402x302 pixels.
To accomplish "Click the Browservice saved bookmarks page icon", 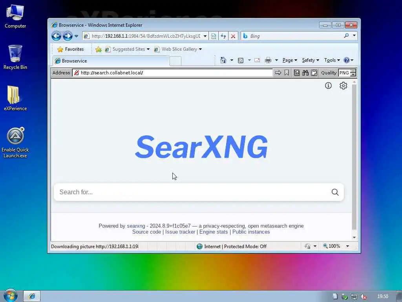I will [x=297, y=73].
